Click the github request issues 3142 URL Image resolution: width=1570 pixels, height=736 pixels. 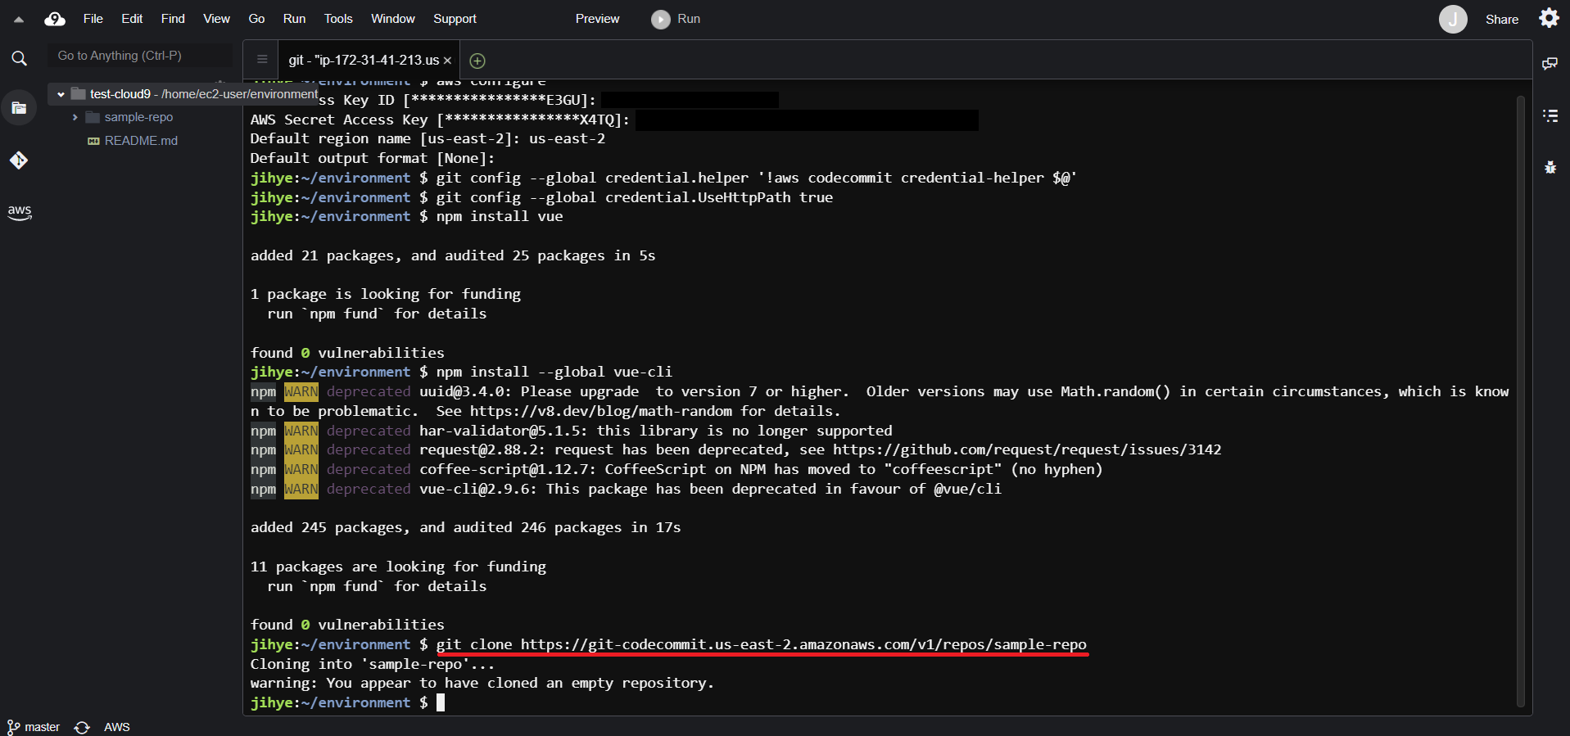click(1027, 450)
